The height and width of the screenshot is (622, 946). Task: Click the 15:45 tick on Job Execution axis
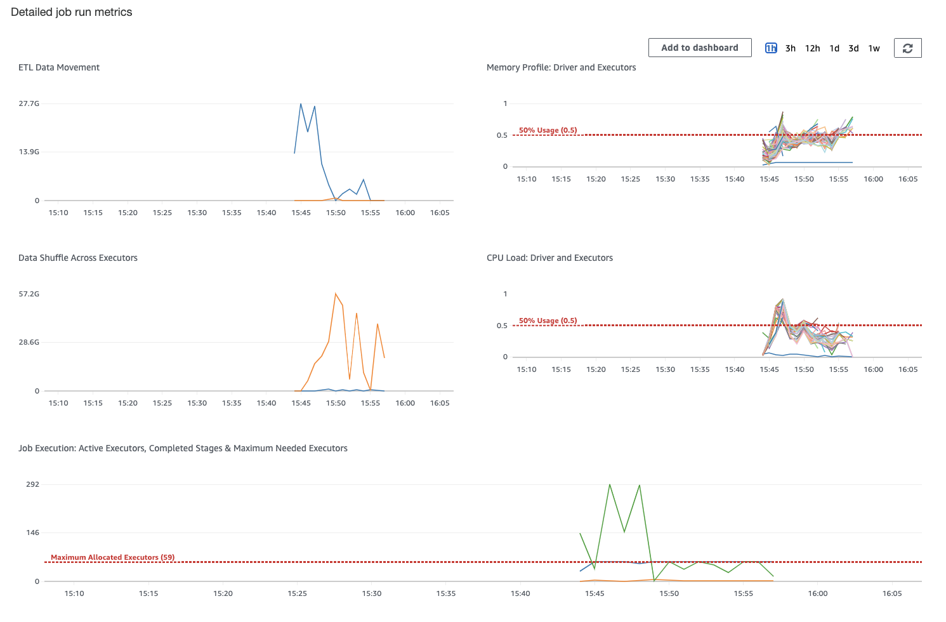pos(595,593)
